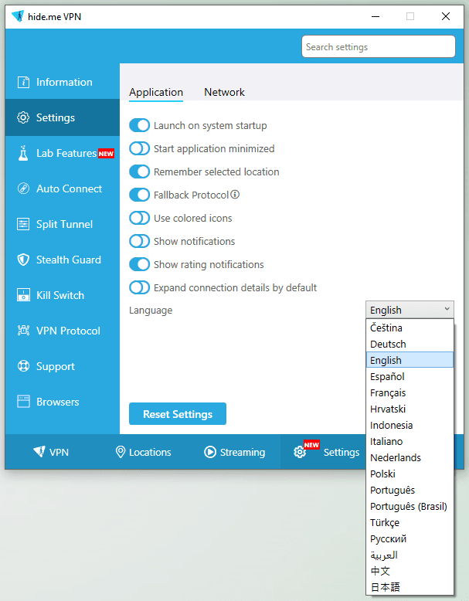Viewport: 469px width, 601px height.
Task: Close the hide.me VPN window
Action: [446, 16]
